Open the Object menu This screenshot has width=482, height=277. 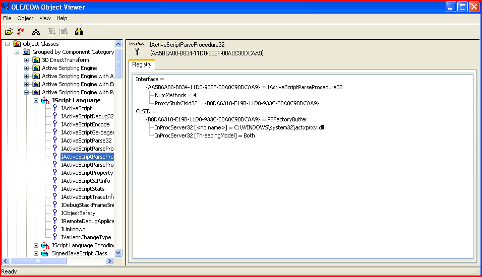(25, 18)
